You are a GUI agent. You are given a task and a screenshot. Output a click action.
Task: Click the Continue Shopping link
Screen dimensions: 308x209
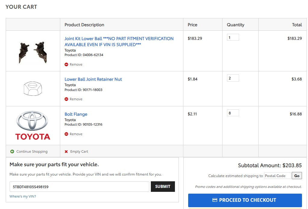(x=32, y=151)
